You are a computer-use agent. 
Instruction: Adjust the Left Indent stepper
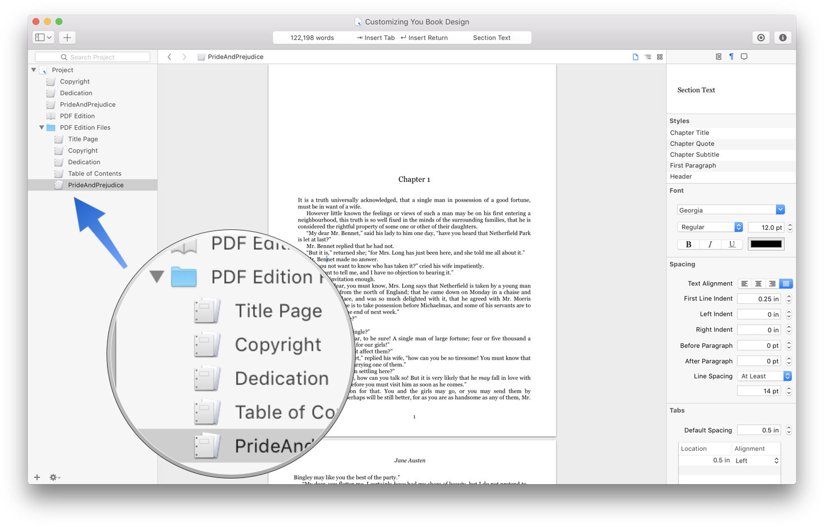point(788,314)
